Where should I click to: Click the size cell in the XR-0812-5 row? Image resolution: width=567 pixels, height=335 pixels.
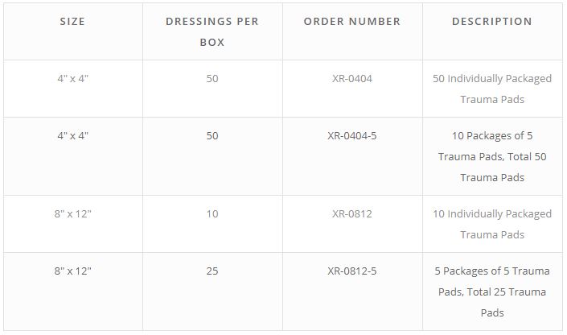coord(72,271)
